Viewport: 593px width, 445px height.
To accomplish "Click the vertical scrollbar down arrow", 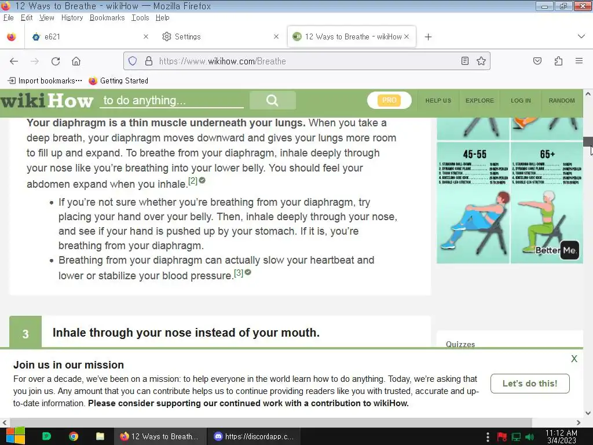I will pyautogui.click(x=588, y=413).
